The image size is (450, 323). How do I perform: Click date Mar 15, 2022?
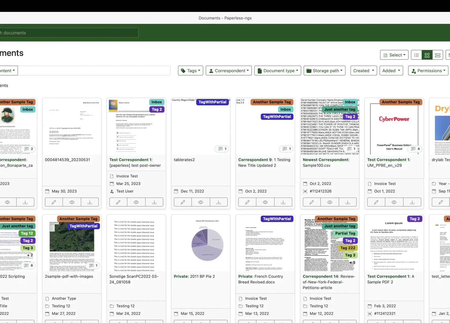pos(193,314)
